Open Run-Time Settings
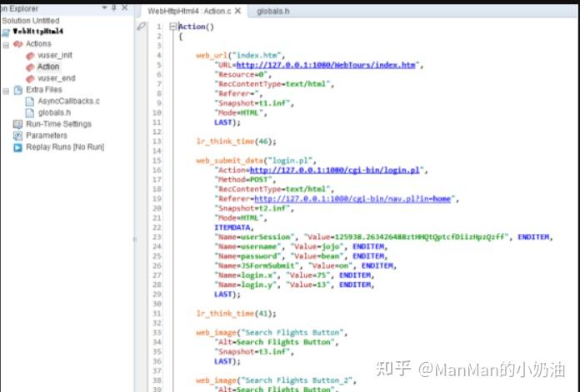 pos(59,124)
